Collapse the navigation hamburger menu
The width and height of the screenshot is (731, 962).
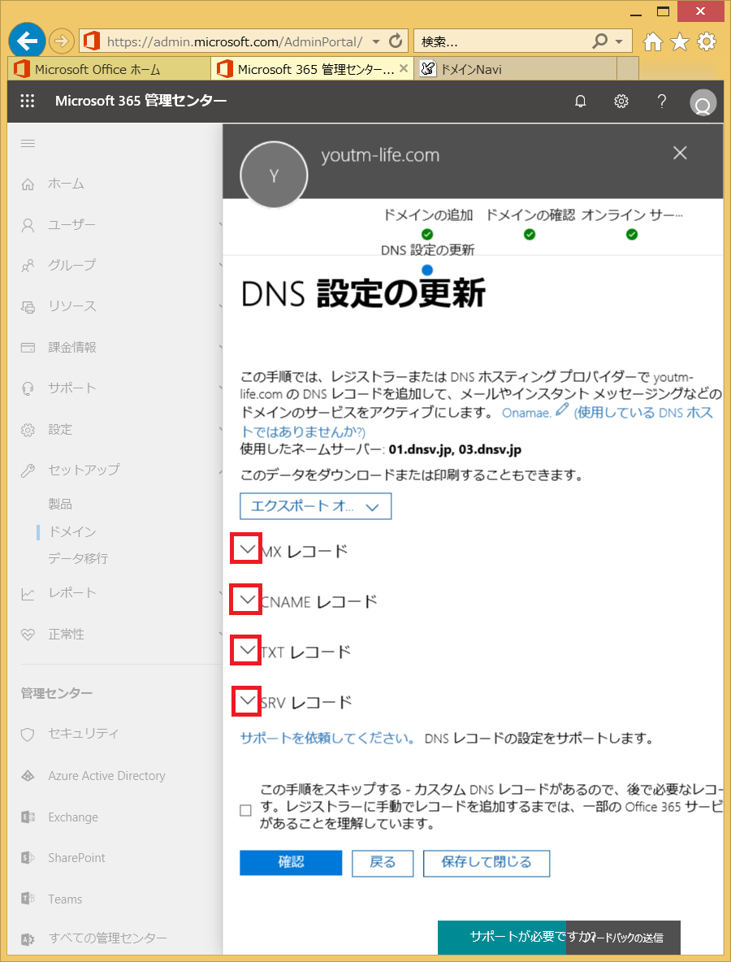tap(28, 144)
